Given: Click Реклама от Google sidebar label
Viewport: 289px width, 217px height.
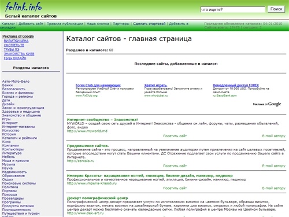Looking at the screenshot, I should [18, 36].
